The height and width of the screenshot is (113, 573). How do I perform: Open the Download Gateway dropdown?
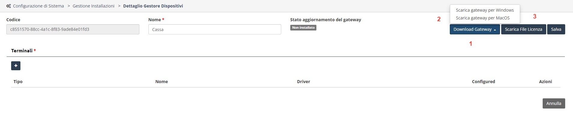pos(474,29)
